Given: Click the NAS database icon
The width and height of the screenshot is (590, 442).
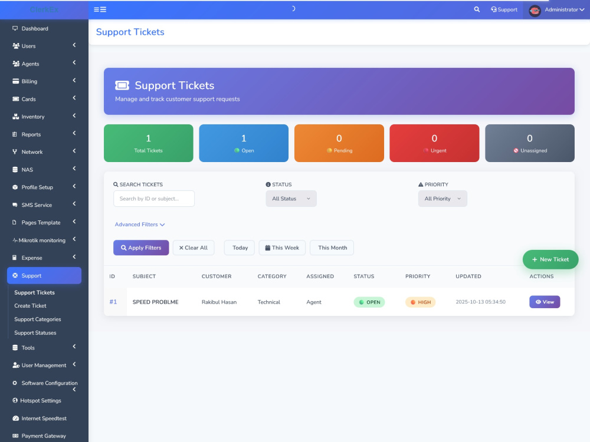Looking at the screenshot, I should [x=15, y=170].
